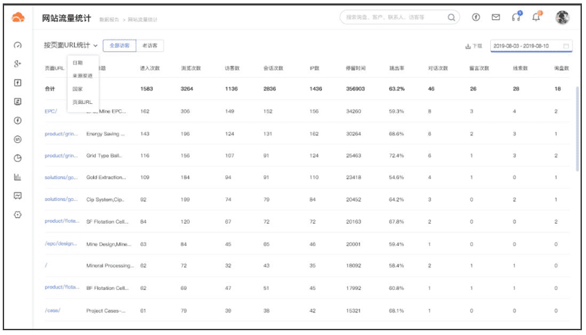The image size is (586, 335).
Task: Click the pie chart sidebar icon
Action: 18,158
